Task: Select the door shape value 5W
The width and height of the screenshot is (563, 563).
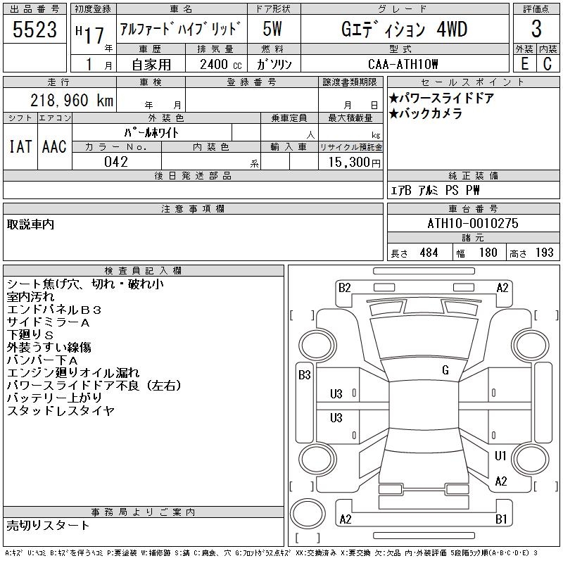Action: (x=272, y=29)
